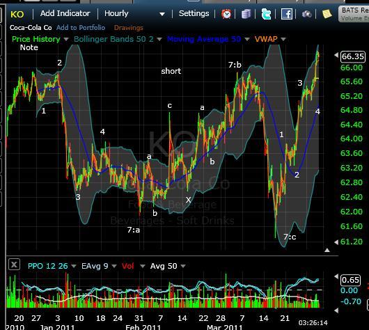This screenshot has height=330, width=369.
Task: Click the x wave label on chart
Action: [x=188, y=200]
